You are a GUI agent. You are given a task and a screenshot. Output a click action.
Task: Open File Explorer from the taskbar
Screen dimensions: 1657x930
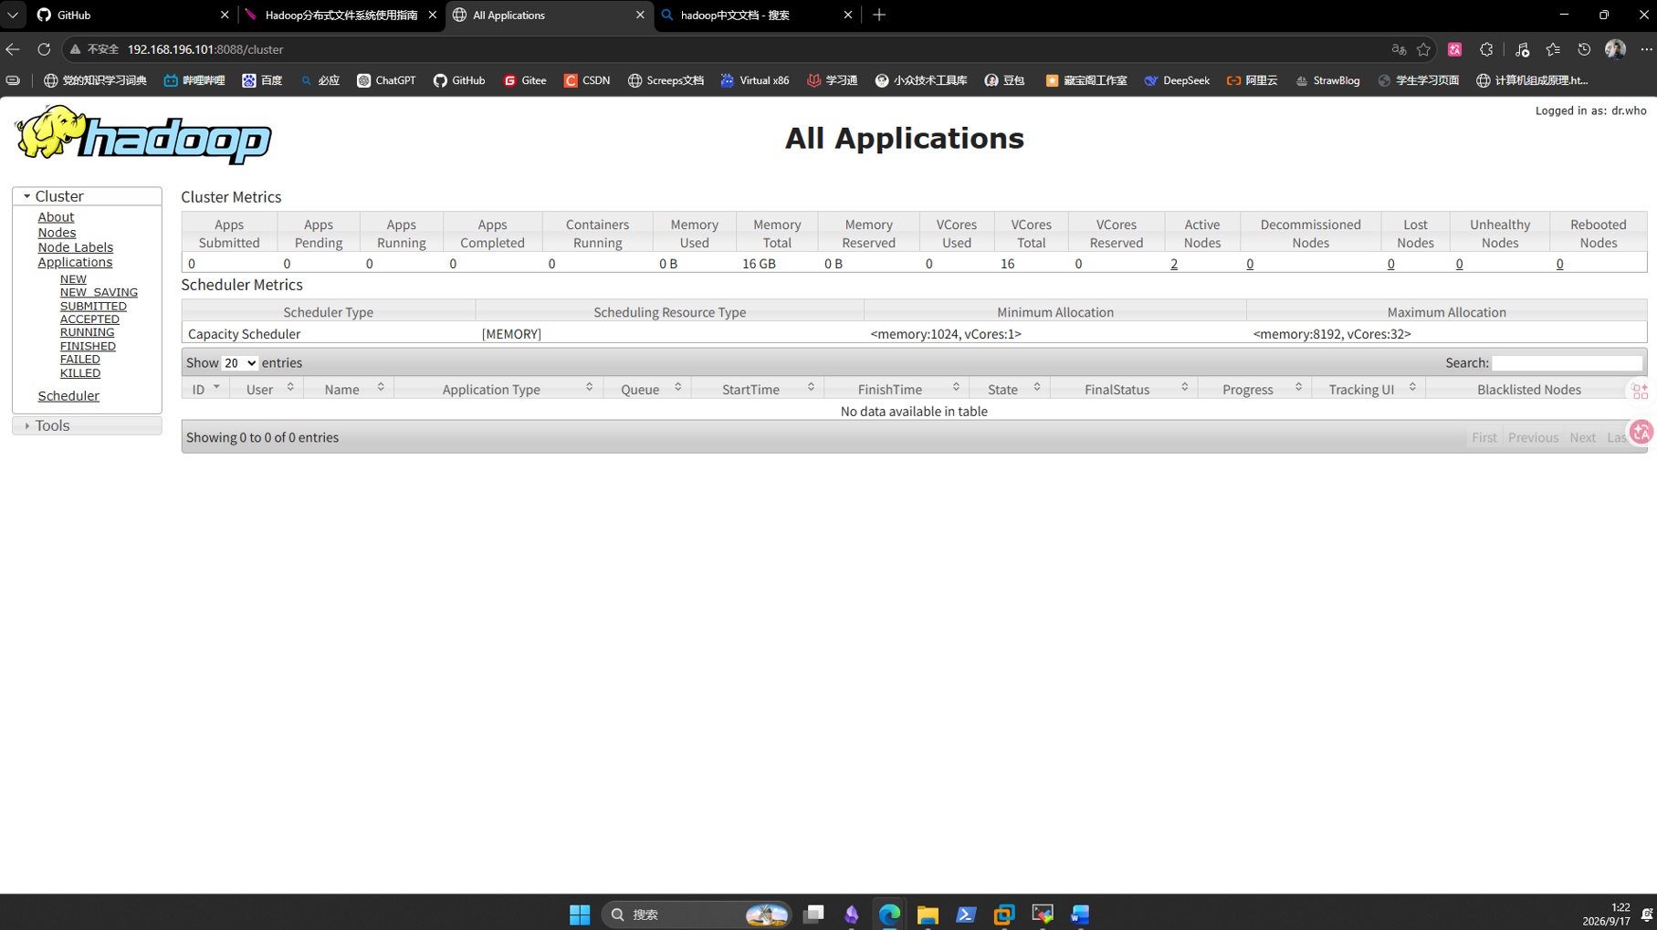pyautogui.click(x=928, y=914)
